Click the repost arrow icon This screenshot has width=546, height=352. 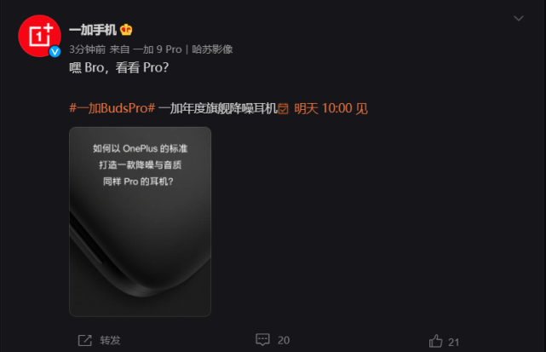click(x=85, y=340)
